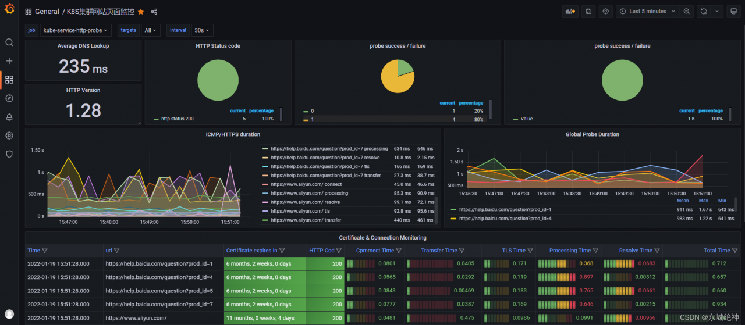745x325 pixels.
Task: Filter the Certificate expires in column
Action: [282, 251]
